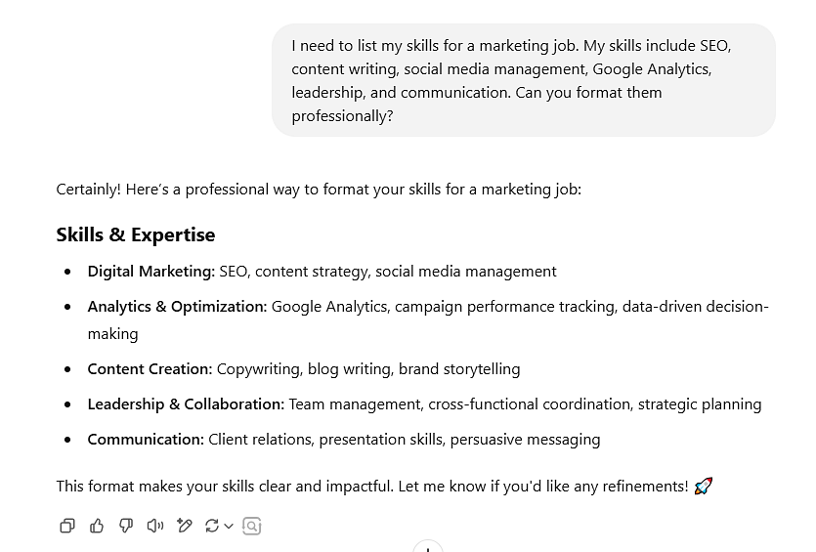Click the magnifier screenshot search icon
The image size is (816, 552).
pyautogui.click(x=252, y=526)
